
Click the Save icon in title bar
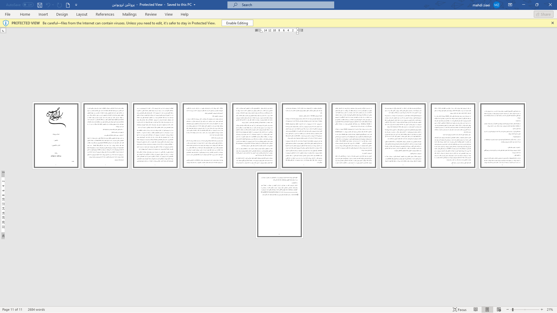[40, 5]
